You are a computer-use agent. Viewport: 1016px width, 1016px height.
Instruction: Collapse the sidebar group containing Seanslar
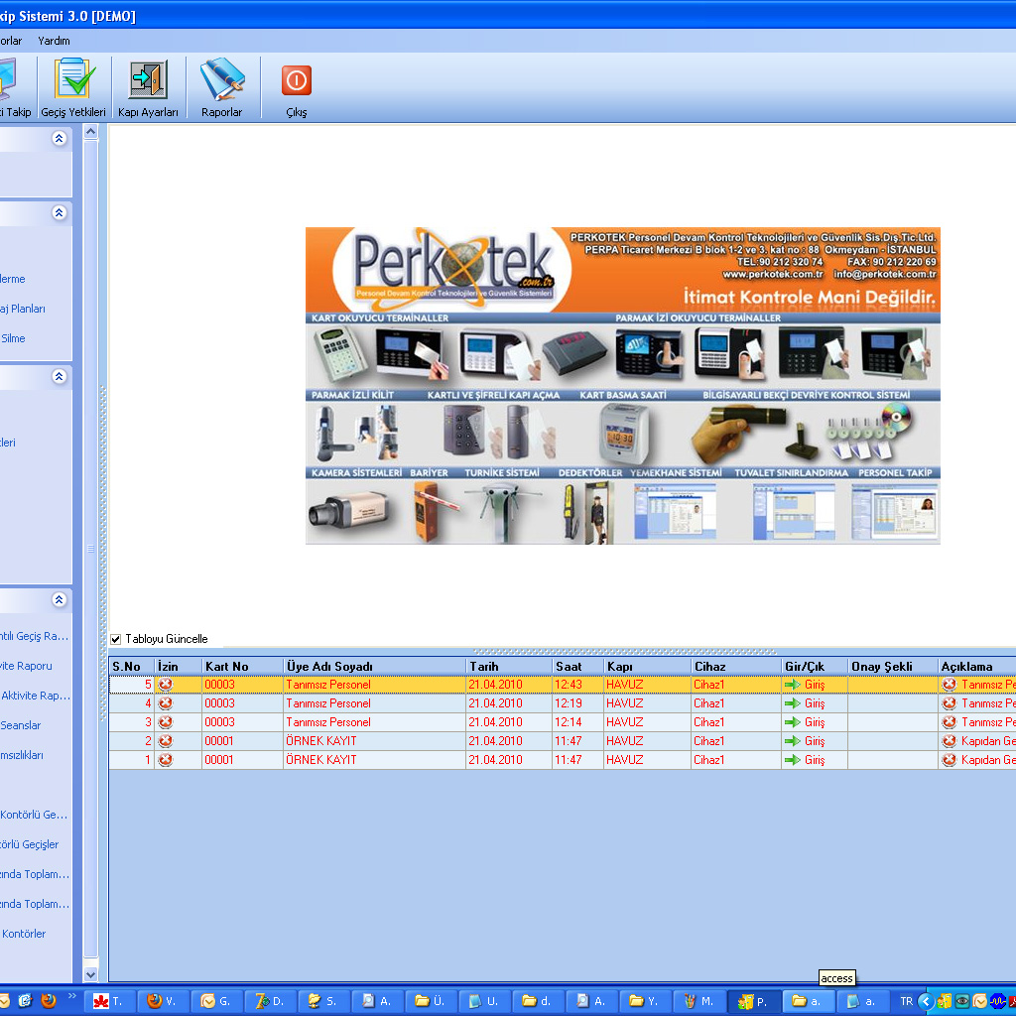(60, 600)
